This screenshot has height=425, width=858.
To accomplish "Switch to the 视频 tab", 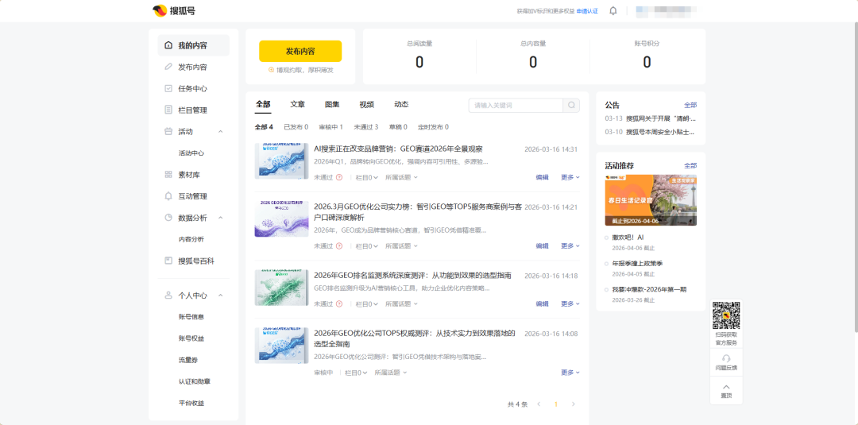I will (x=366, y=105).
